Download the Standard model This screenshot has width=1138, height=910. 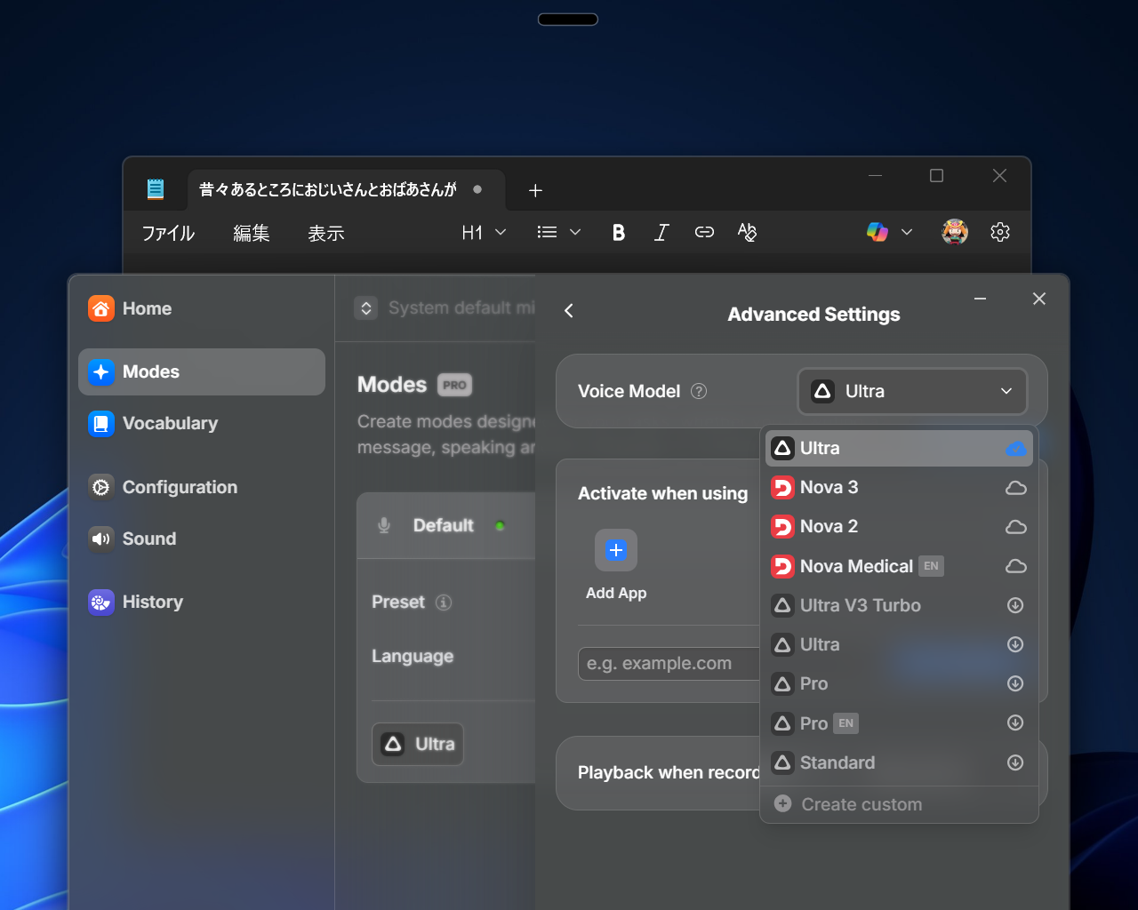[1015, 762]
